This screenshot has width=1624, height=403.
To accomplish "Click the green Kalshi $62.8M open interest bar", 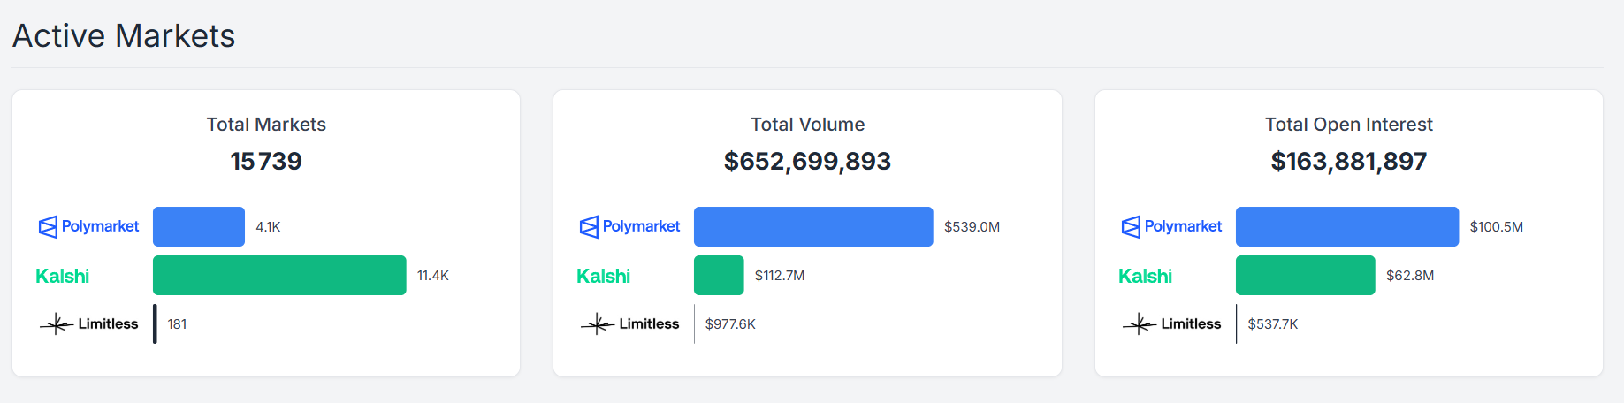I will click(x=1305, y=275).
